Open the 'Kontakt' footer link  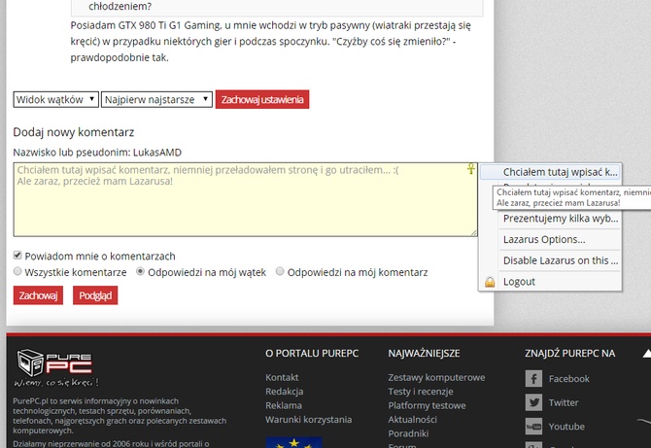point(282,377)
